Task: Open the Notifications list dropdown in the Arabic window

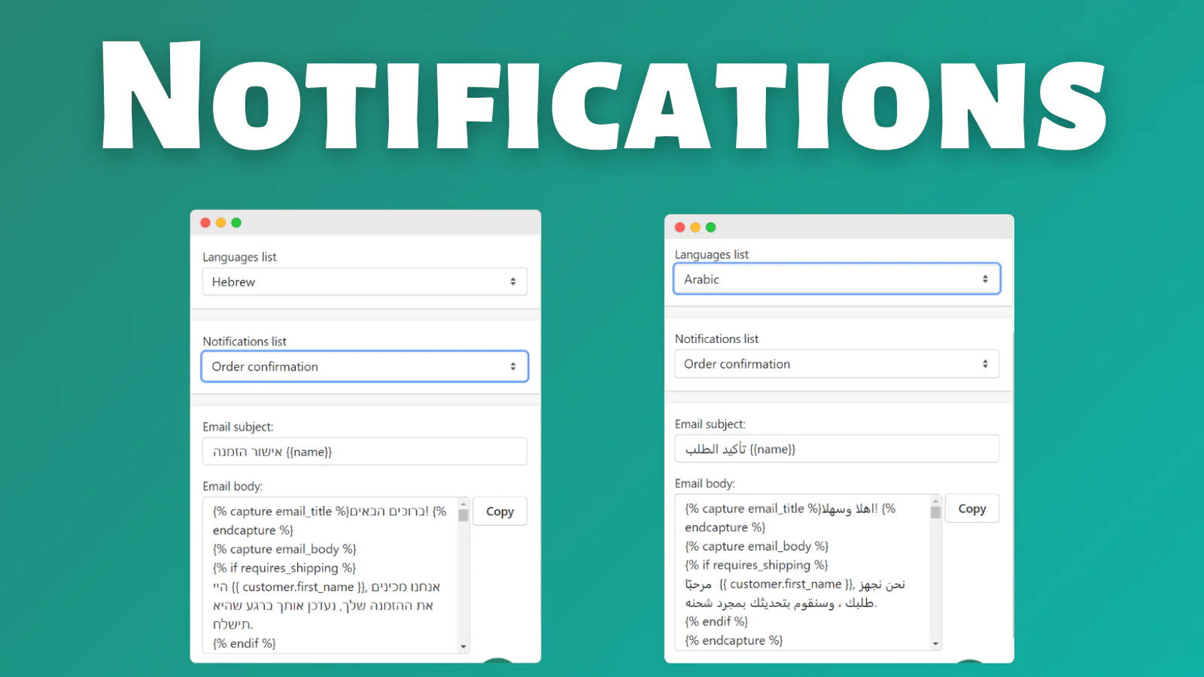Action: tap(836, 363)
